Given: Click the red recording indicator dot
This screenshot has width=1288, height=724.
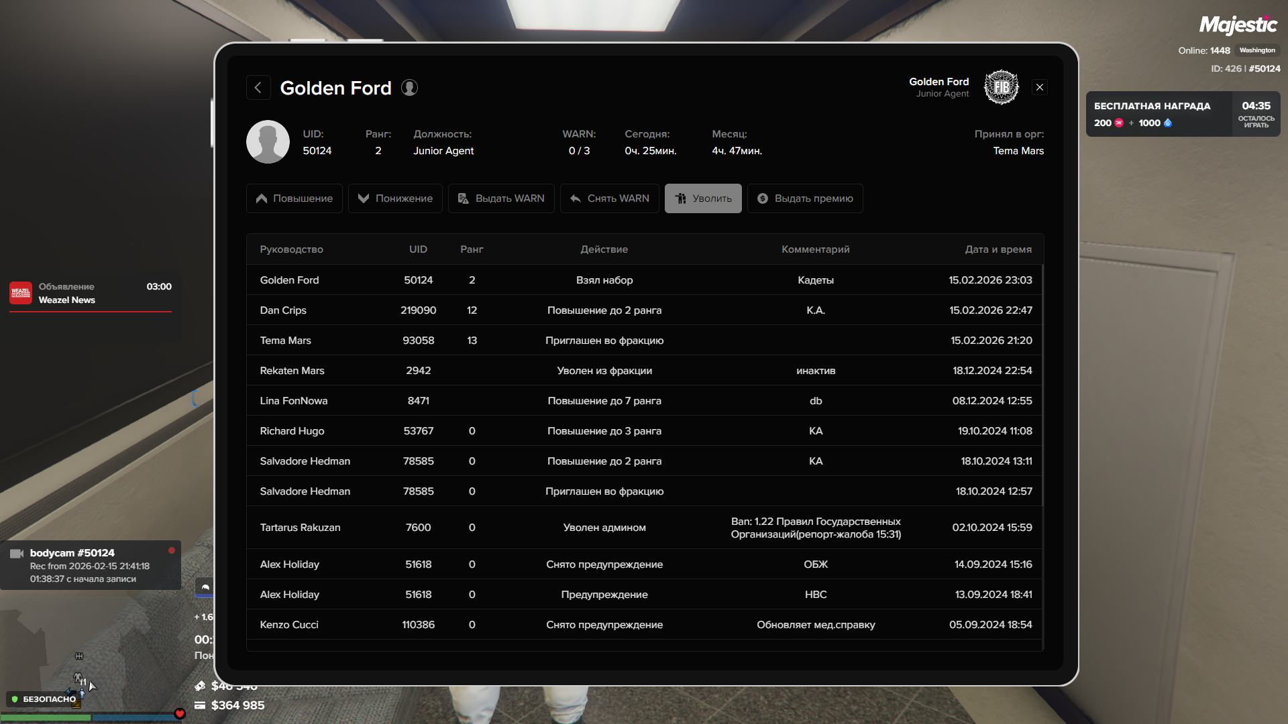Looking at the screenshot, I should pyautogui.click(x=172, y=550).
